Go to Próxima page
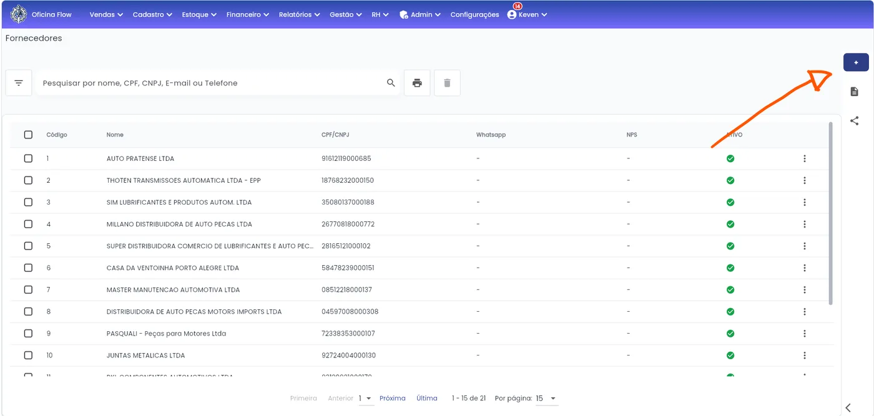The height and width of the screenshot is (416, 874). (x=393, y=398)
